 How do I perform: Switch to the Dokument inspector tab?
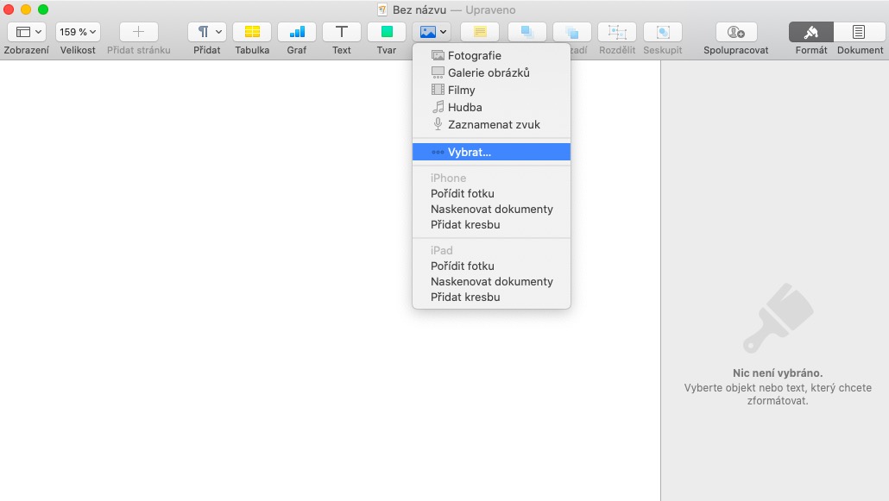[860, 32]
